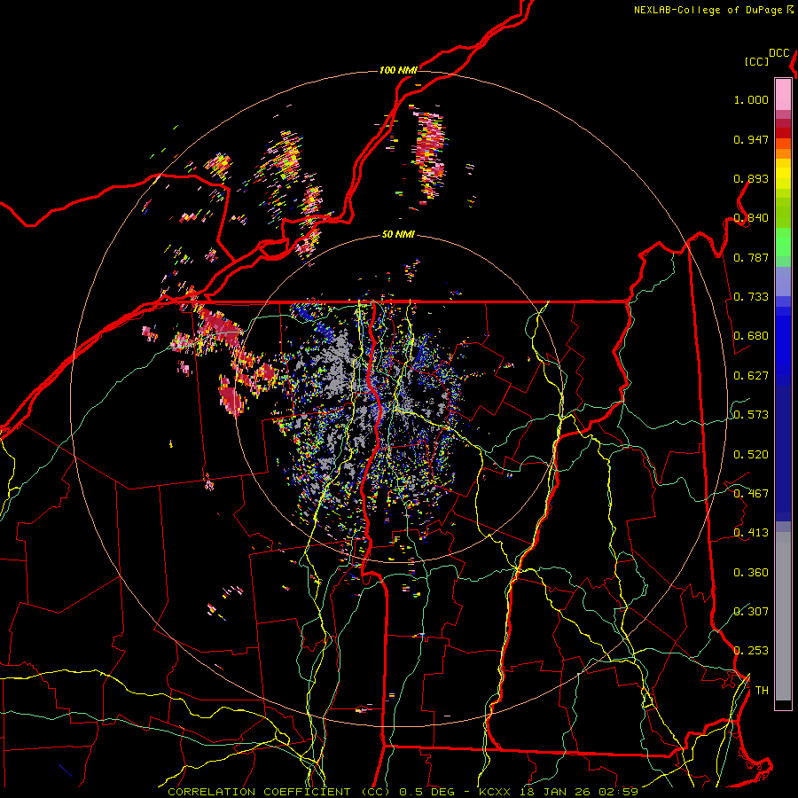
Task: Select the 0.253 value on the color scale
Action: pyautogui.click(x=751, y=651)
